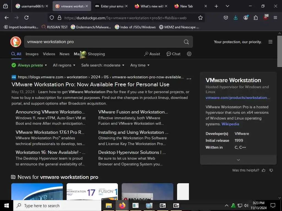
Task: Open DuckDuckGo side menu hamburger
Action: 270,42
